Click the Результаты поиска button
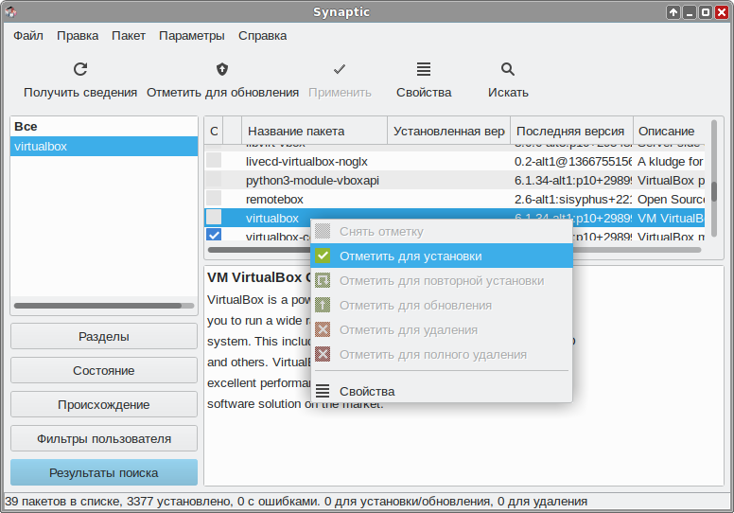734x513 pixels. [x=104, y=472]
